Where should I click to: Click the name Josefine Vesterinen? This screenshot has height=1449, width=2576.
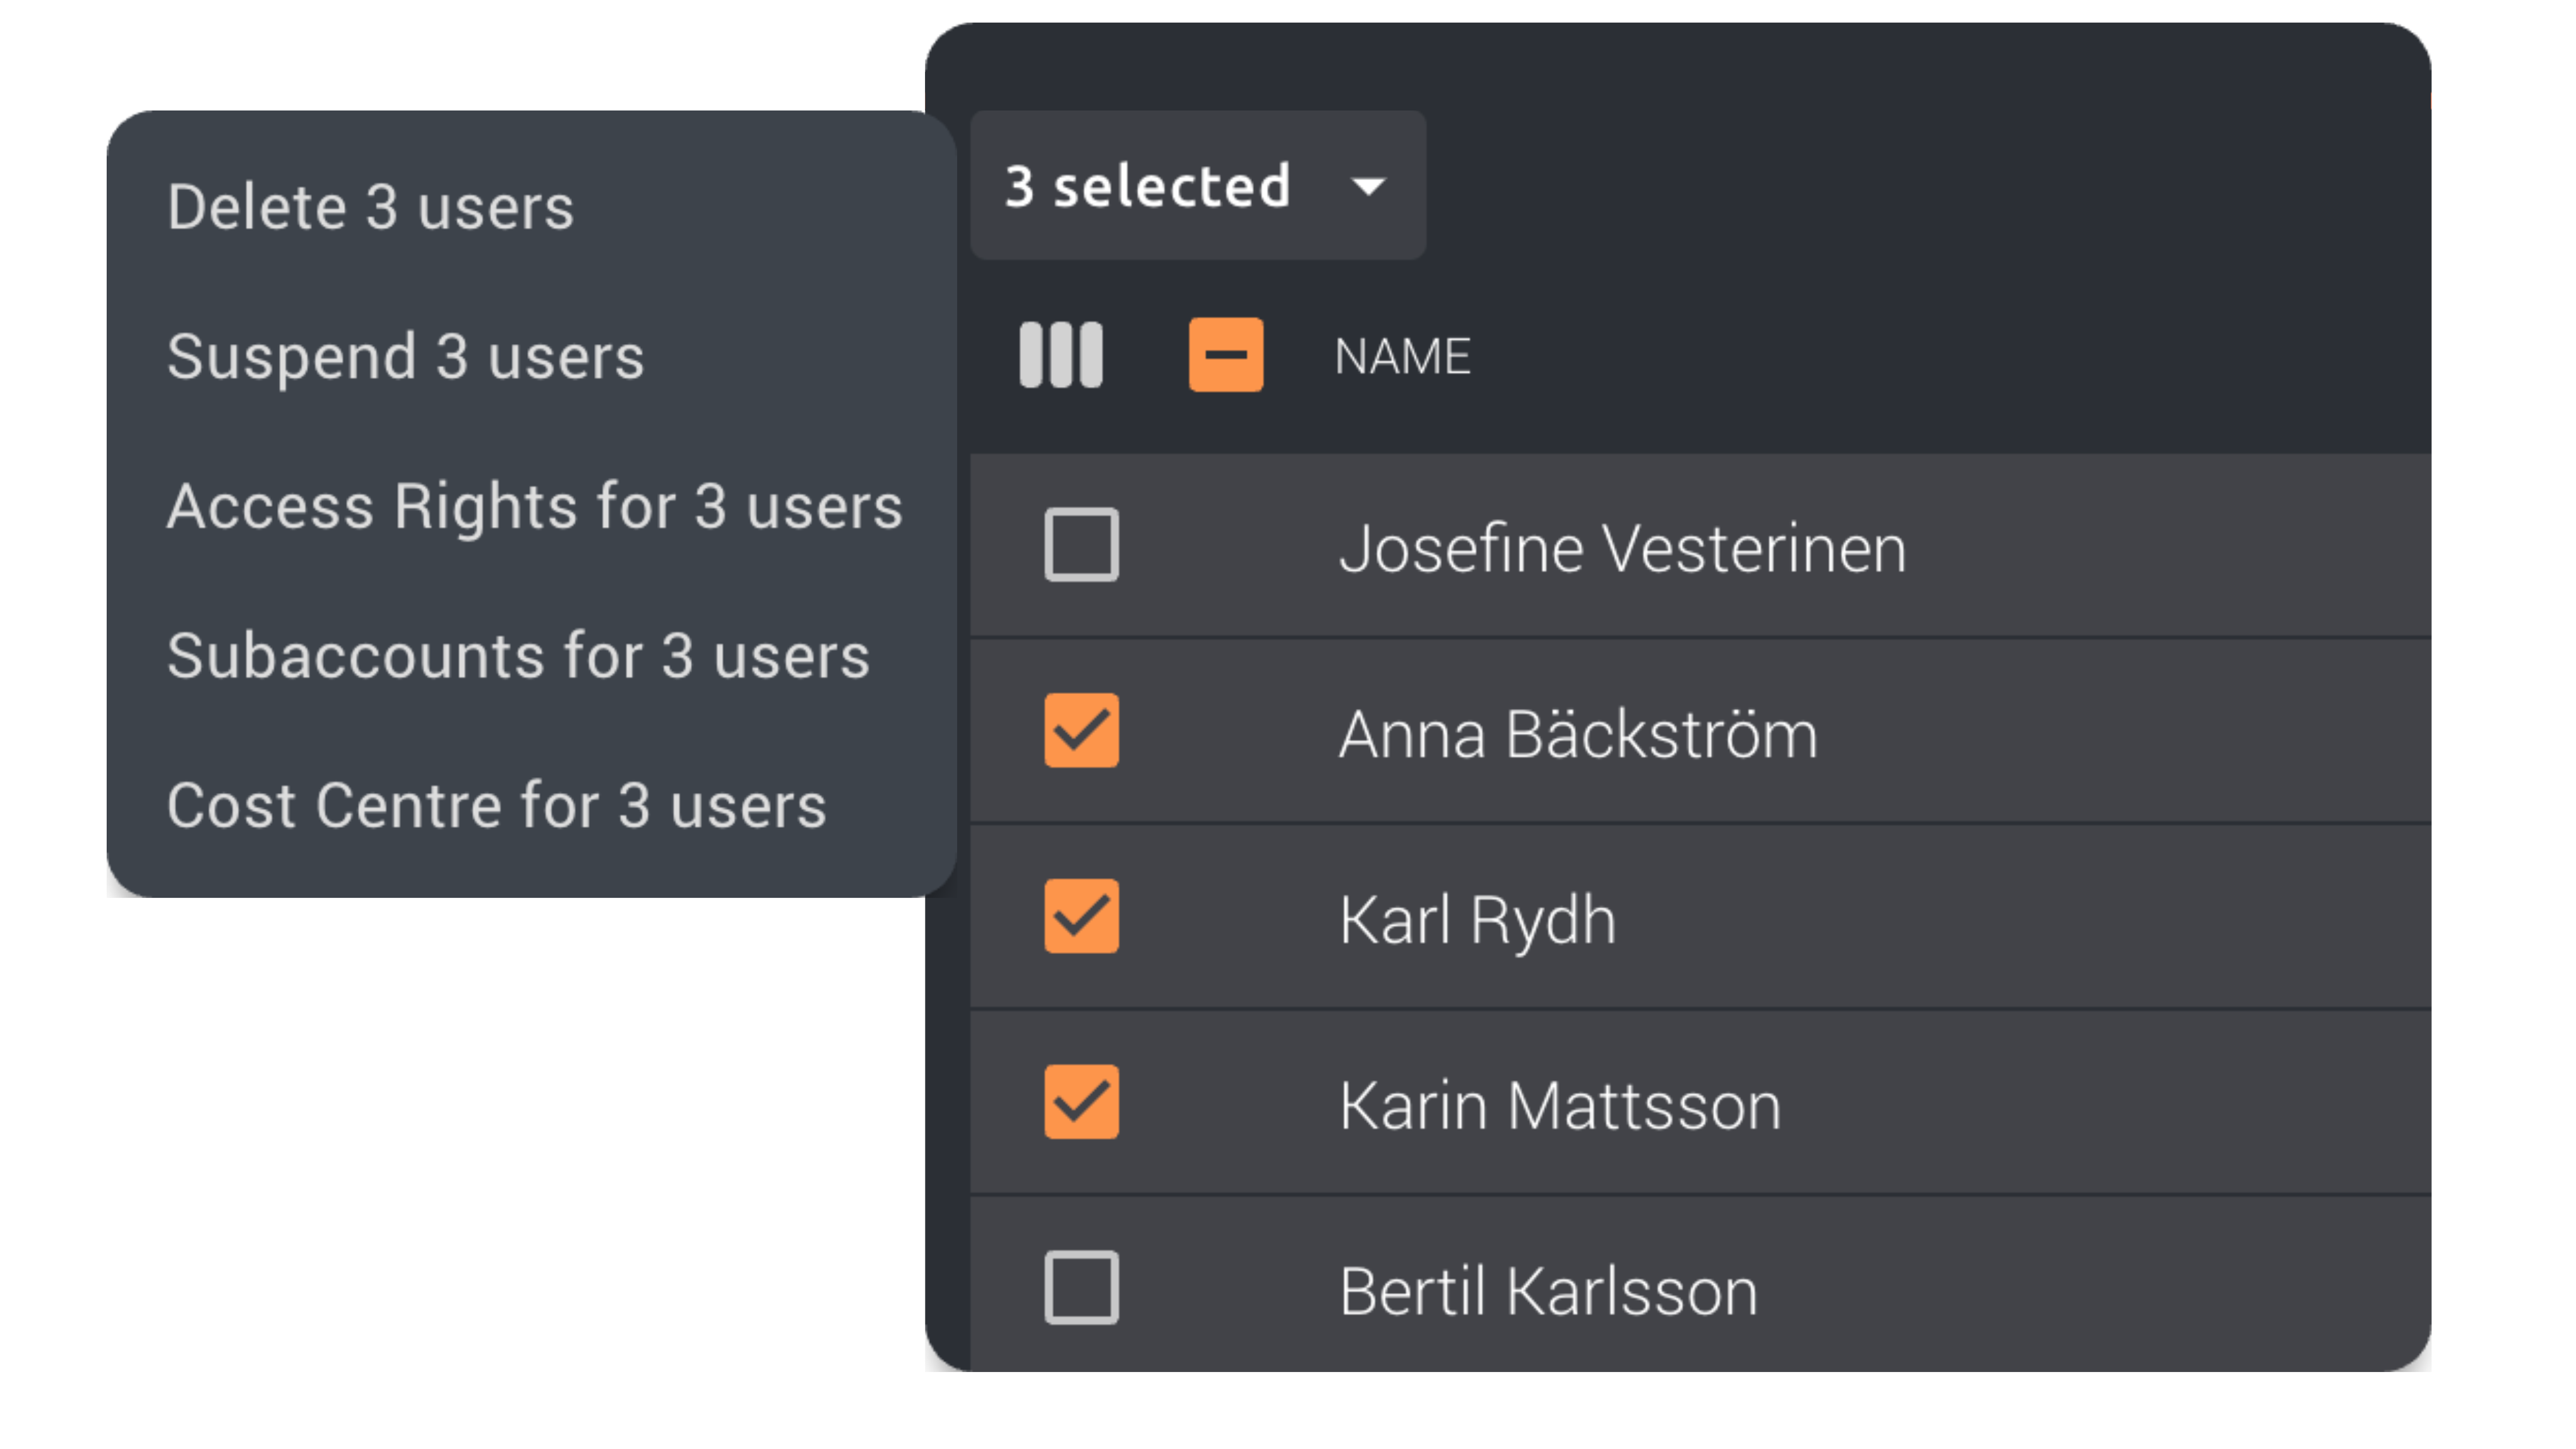click(1622, 549)
